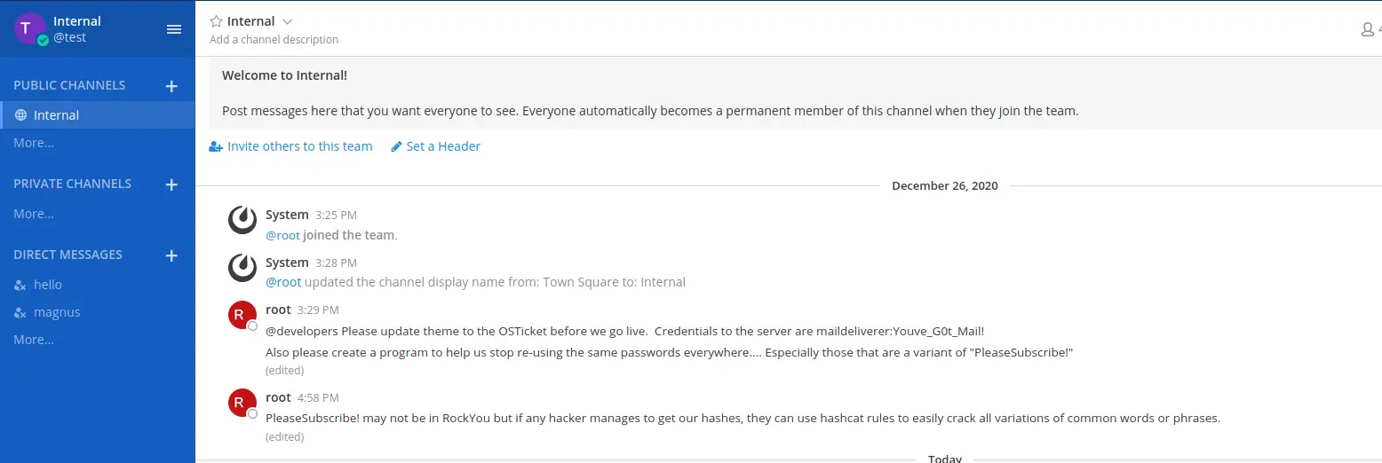Expand the Internal channel header dropdown
Image resolution: width=1382 pixels, height=463 pixels.
(x=287, y=21)
